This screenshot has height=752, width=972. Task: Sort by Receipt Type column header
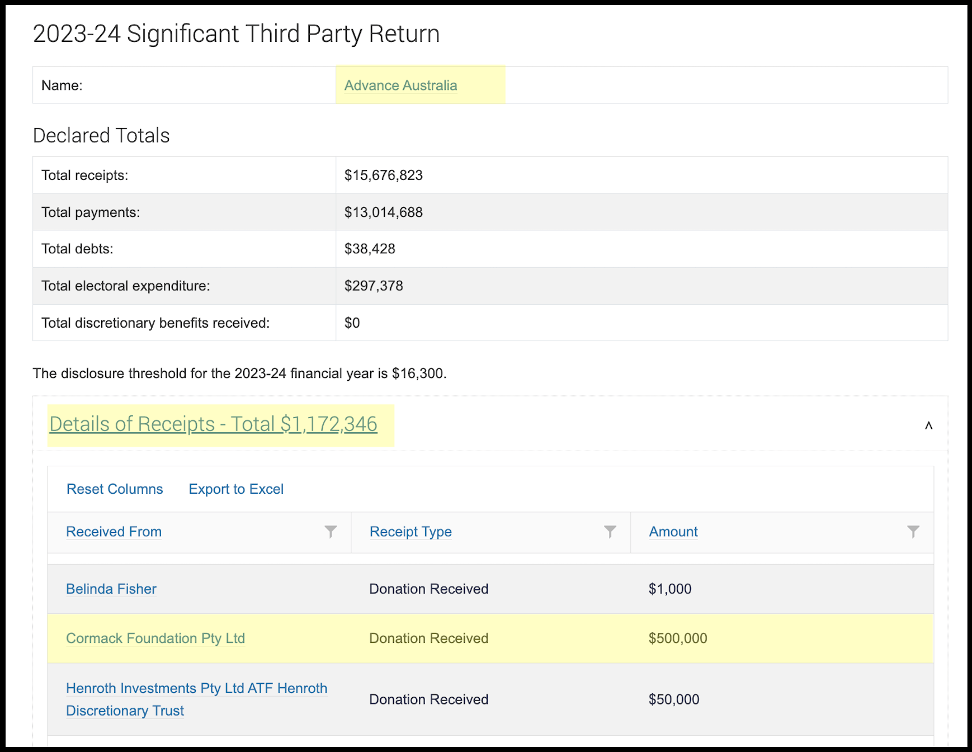[410, 532]
